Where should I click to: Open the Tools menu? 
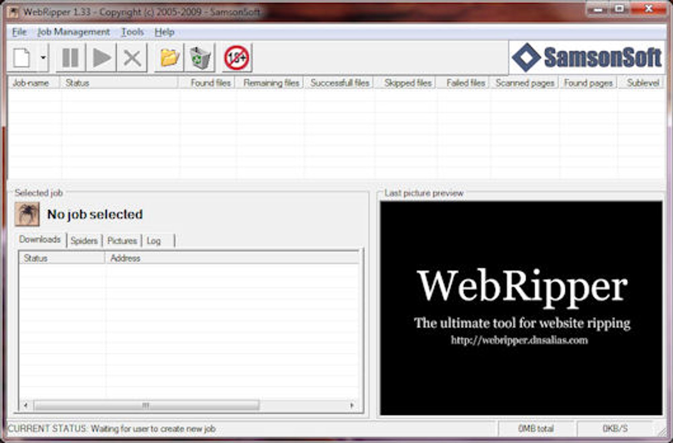(133, 32)
